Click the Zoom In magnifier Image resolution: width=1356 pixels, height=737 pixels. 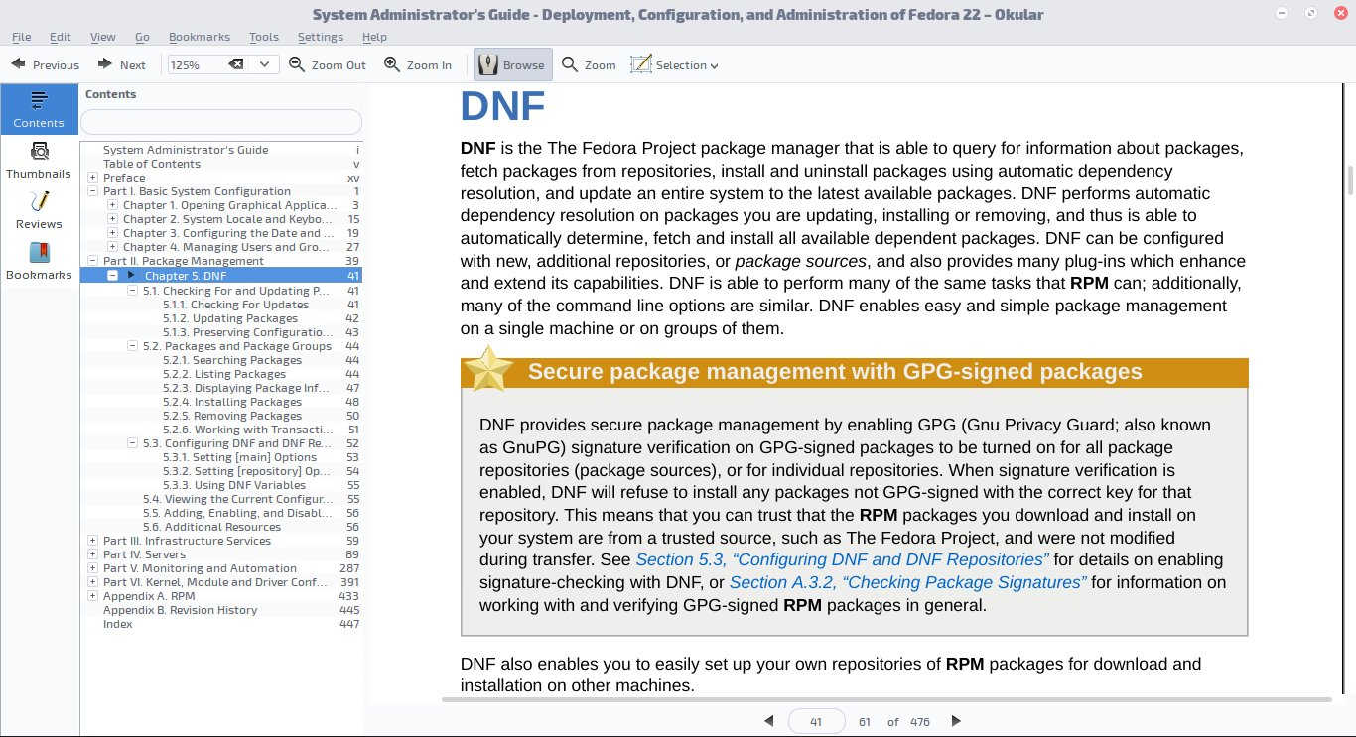click(x=418, y=64)
